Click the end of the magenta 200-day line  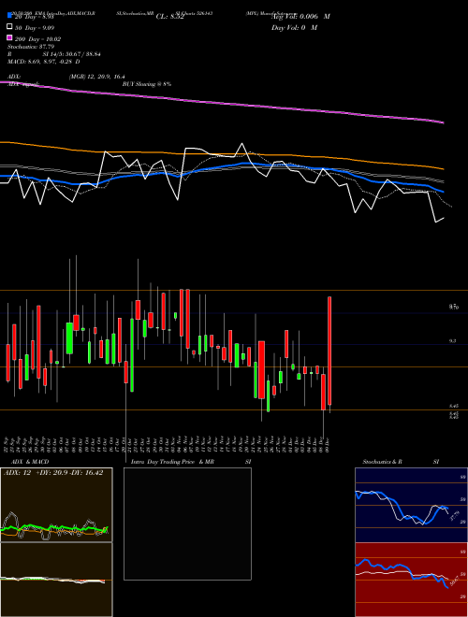[x=443, y=122]
